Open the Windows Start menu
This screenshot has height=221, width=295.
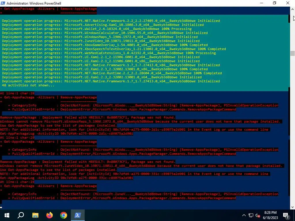(x=7, y=215)
